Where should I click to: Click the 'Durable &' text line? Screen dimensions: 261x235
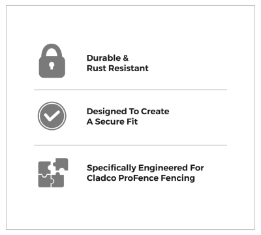pyautogui.click(x=108, y=58)
